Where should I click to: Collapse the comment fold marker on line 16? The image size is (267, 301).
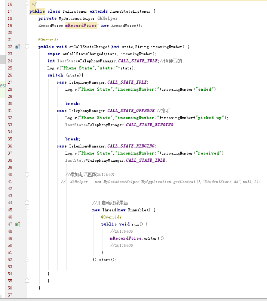pos(27,4)
